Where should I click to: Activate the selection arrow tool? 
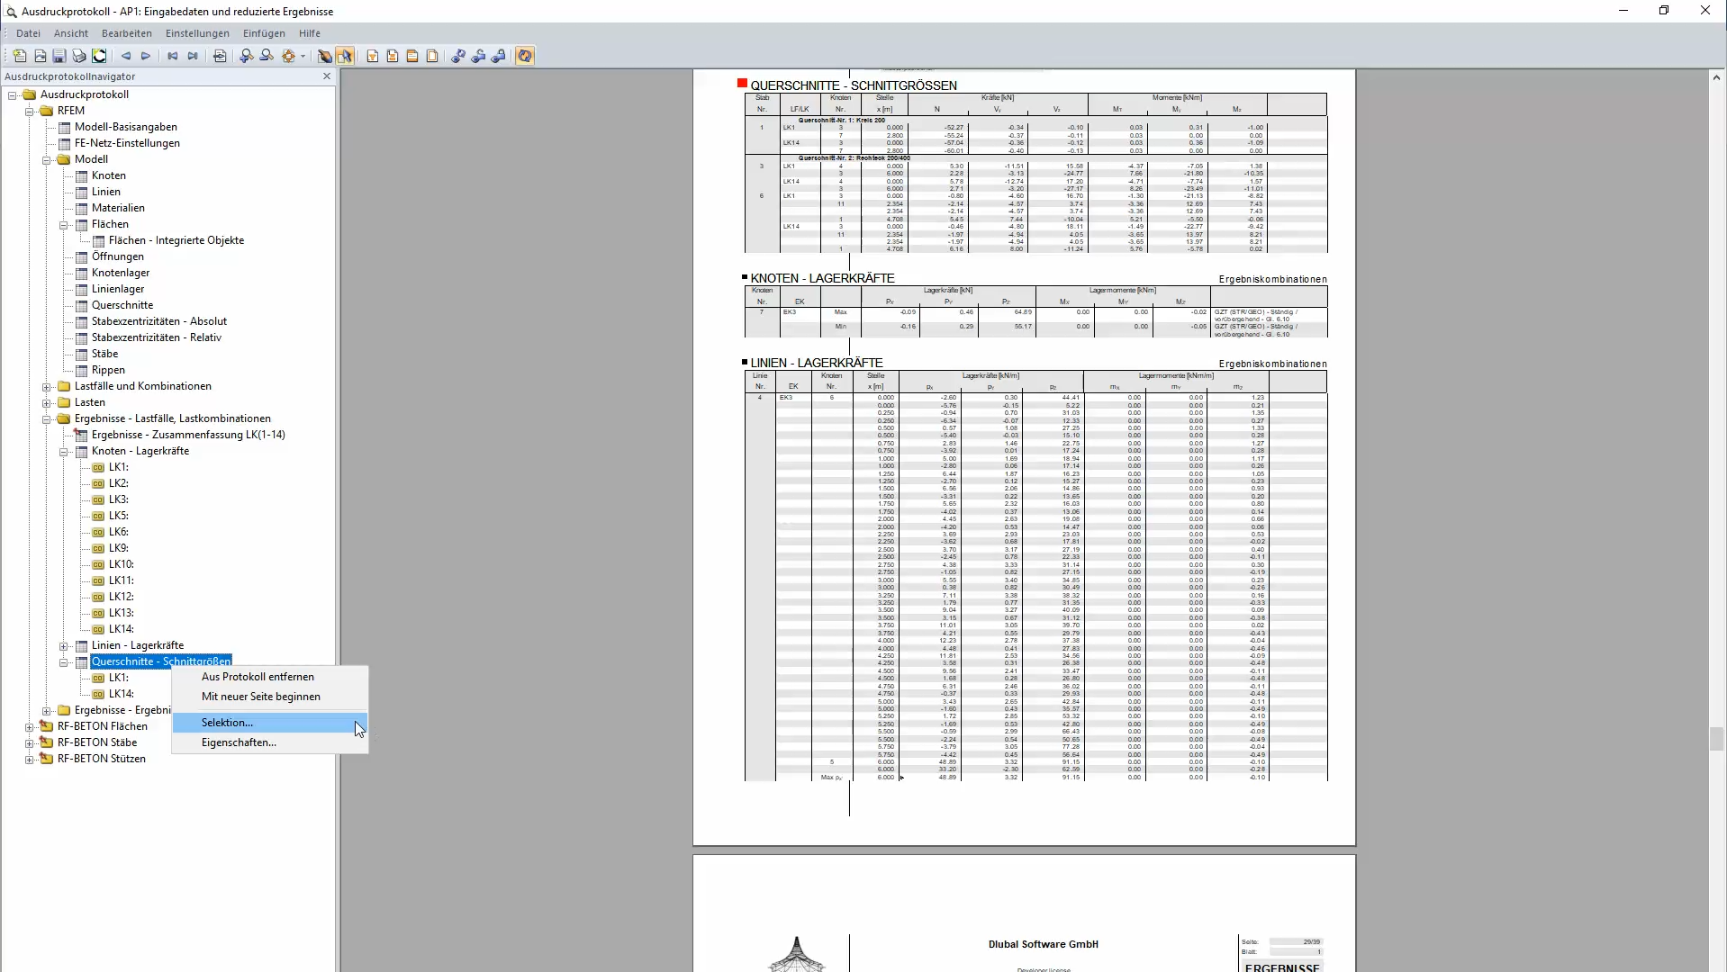click(x=346, y=56)
